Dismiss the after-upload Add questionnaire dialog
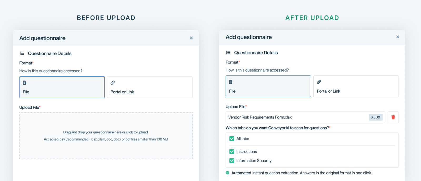The image size is (421, 181). coord(398,37)
